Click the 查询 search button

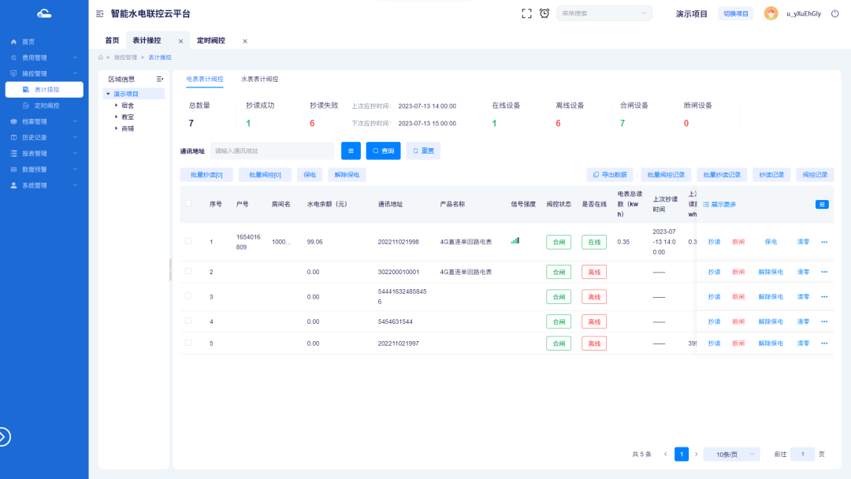pos(383,150)
